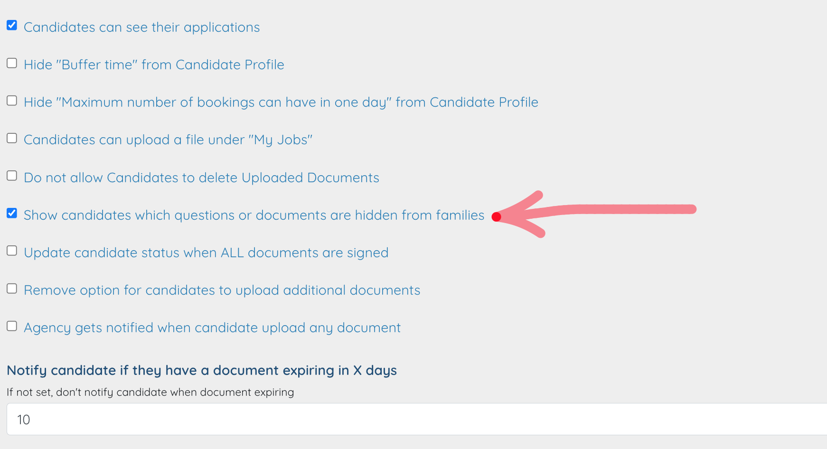
Task: Click the 'Candidates can upload a file' label
Action: 168,140
